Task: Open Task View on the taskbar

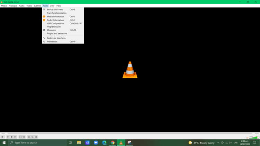Action: pyautogui.click(x=70, y=143)
